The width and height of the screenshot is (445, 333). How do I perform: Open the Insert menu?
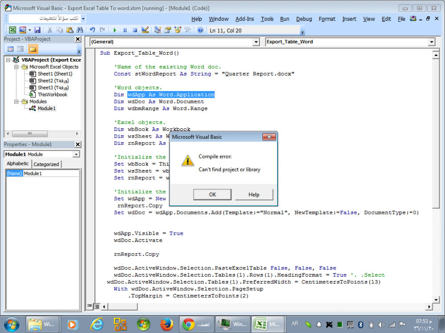point(349,19)
